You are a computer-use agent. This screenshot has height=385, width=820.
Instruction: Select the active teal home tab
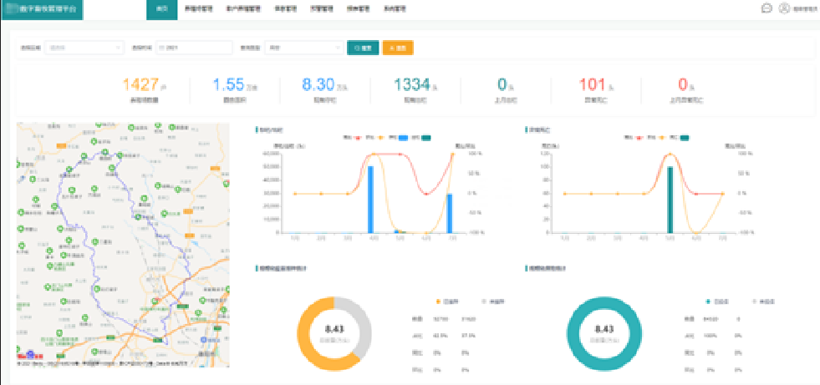coord(161,9)
